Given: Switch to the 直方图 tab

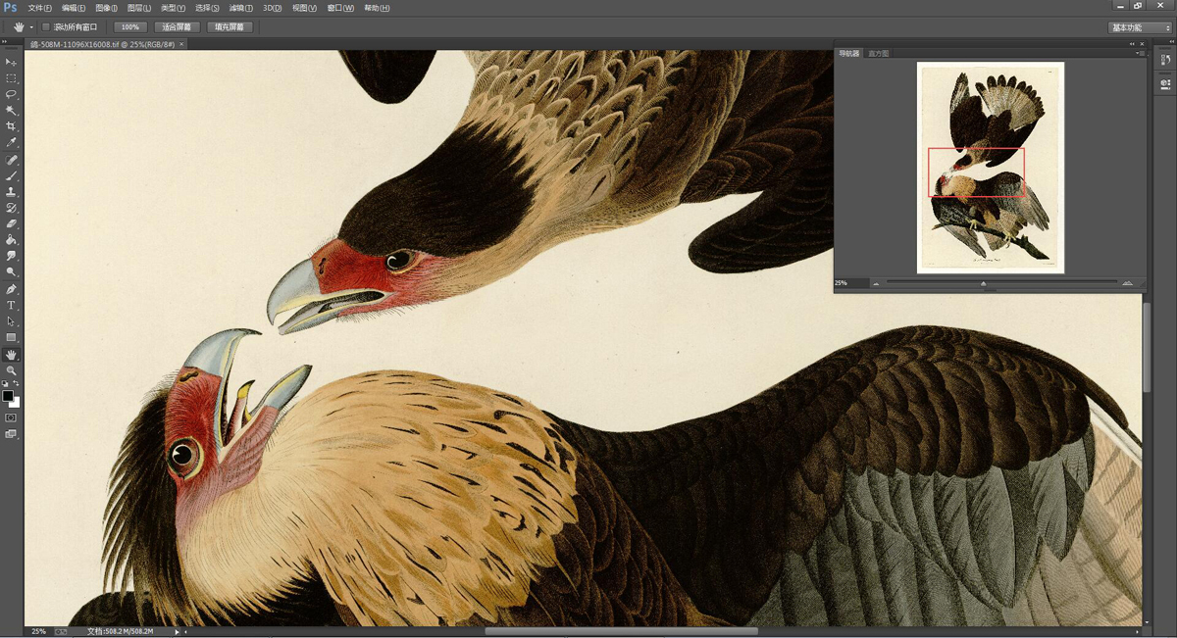Looking at the screenshot, I should click(879, 54).
